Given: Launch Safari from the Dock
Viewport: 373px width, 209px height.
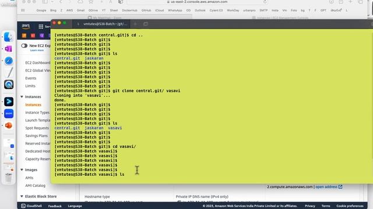Looking at the screenshot, I should (9, 61).
